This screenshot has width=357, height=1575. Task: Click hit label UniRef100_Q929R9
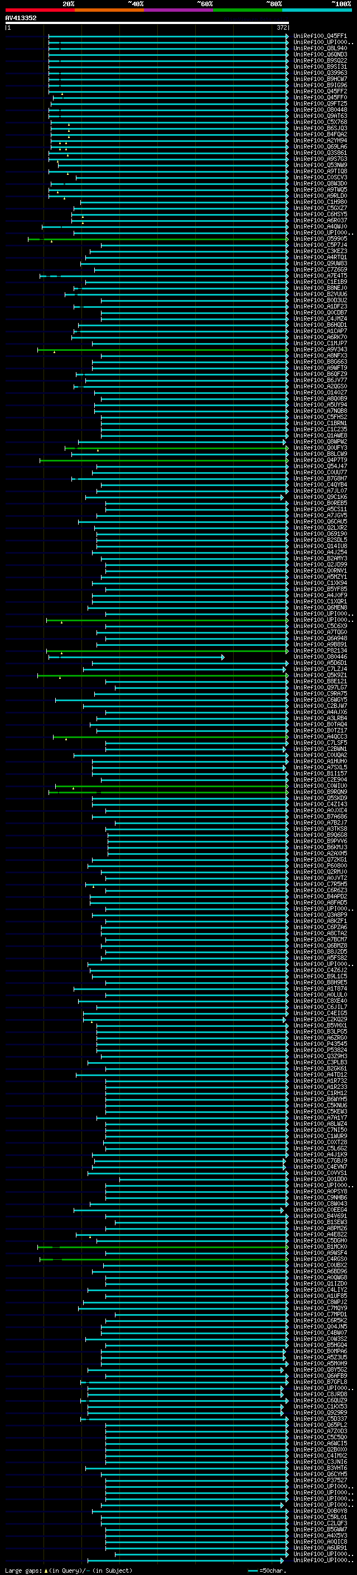[320, 1412]
